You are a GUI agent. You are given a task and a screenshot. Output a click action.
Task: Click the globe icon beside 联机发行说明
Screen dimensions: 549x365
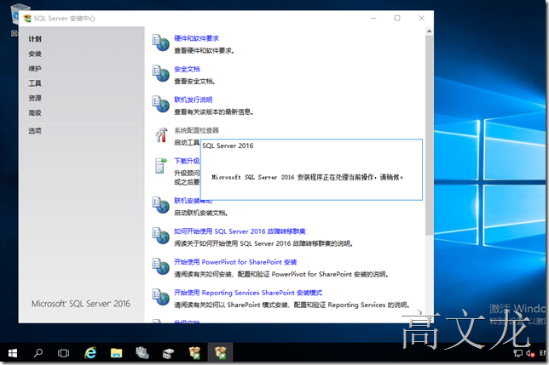(x=161, y=104)
